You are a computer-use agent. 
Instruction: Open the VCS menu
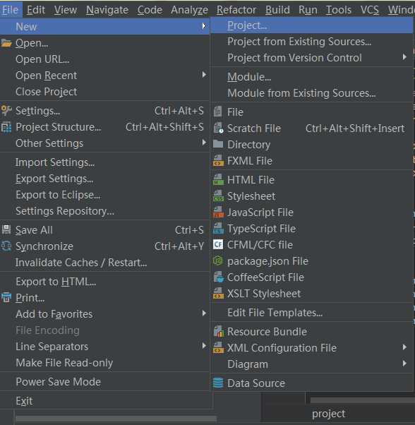[x=370, y=10]
